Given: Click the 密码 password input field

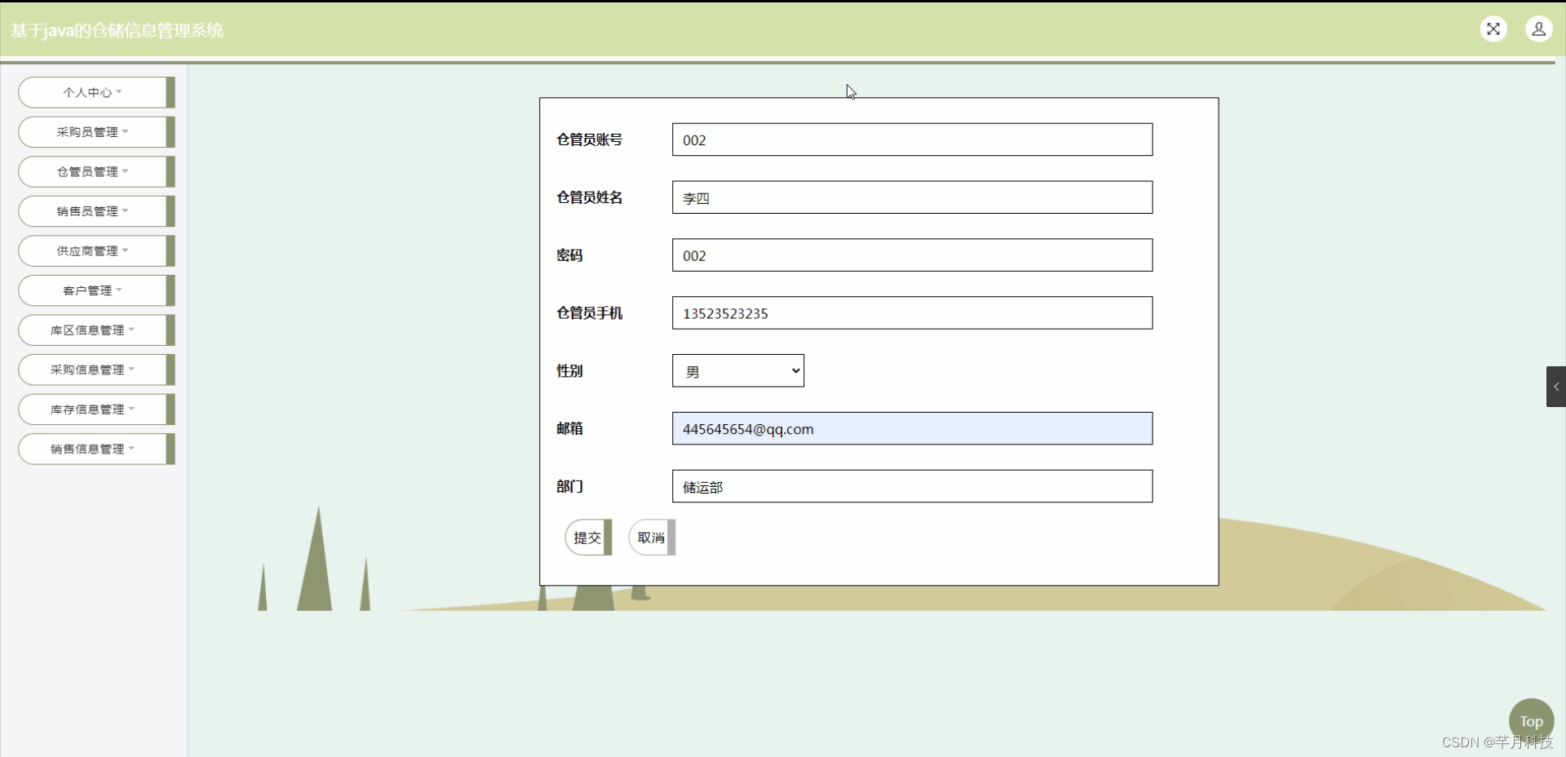Looking at the screenshot, I should pyautogui.click(x=911, y=255).
